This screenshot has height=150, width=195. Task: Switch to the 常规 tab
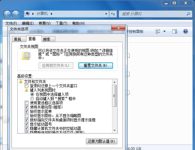point(18,39)
